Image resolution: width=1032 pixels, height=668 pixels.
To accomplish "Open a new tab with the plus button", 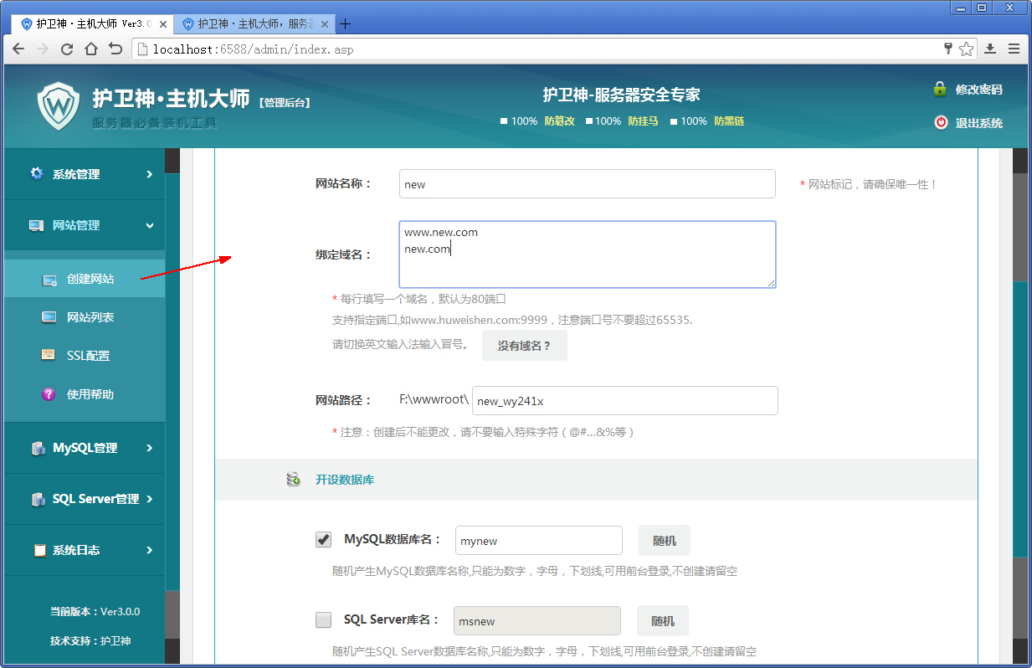I will coord(344,24).
